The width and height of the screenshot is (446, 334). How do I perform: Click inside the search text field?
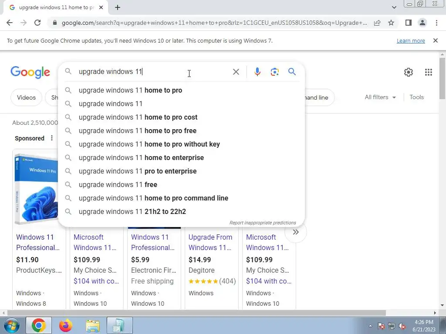(154, 72)
